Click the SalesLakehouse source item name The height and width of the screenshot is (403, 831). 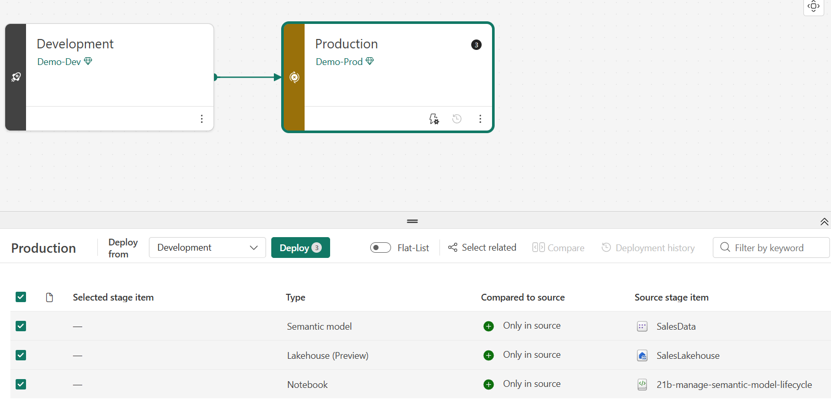click(x=688, y=356)
